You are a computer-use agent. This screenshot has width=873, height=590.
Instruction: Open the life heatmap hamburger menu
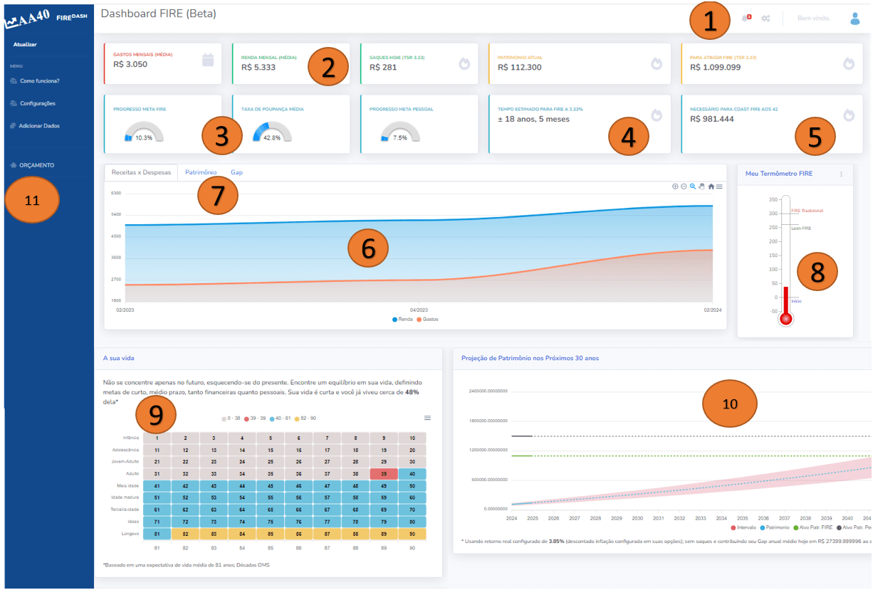(x=427, y=418)
